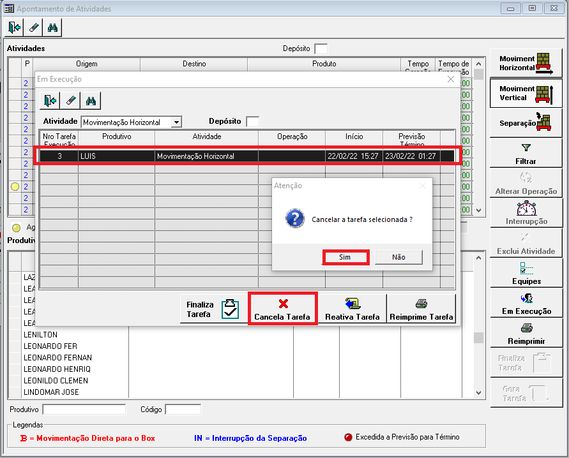Click the Alterar Operação button
569x458 pixels.
click(x=526, y=183)
